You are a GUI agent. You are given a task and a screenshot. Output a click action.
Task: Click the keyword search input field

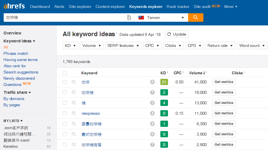(x=65, y=18)
